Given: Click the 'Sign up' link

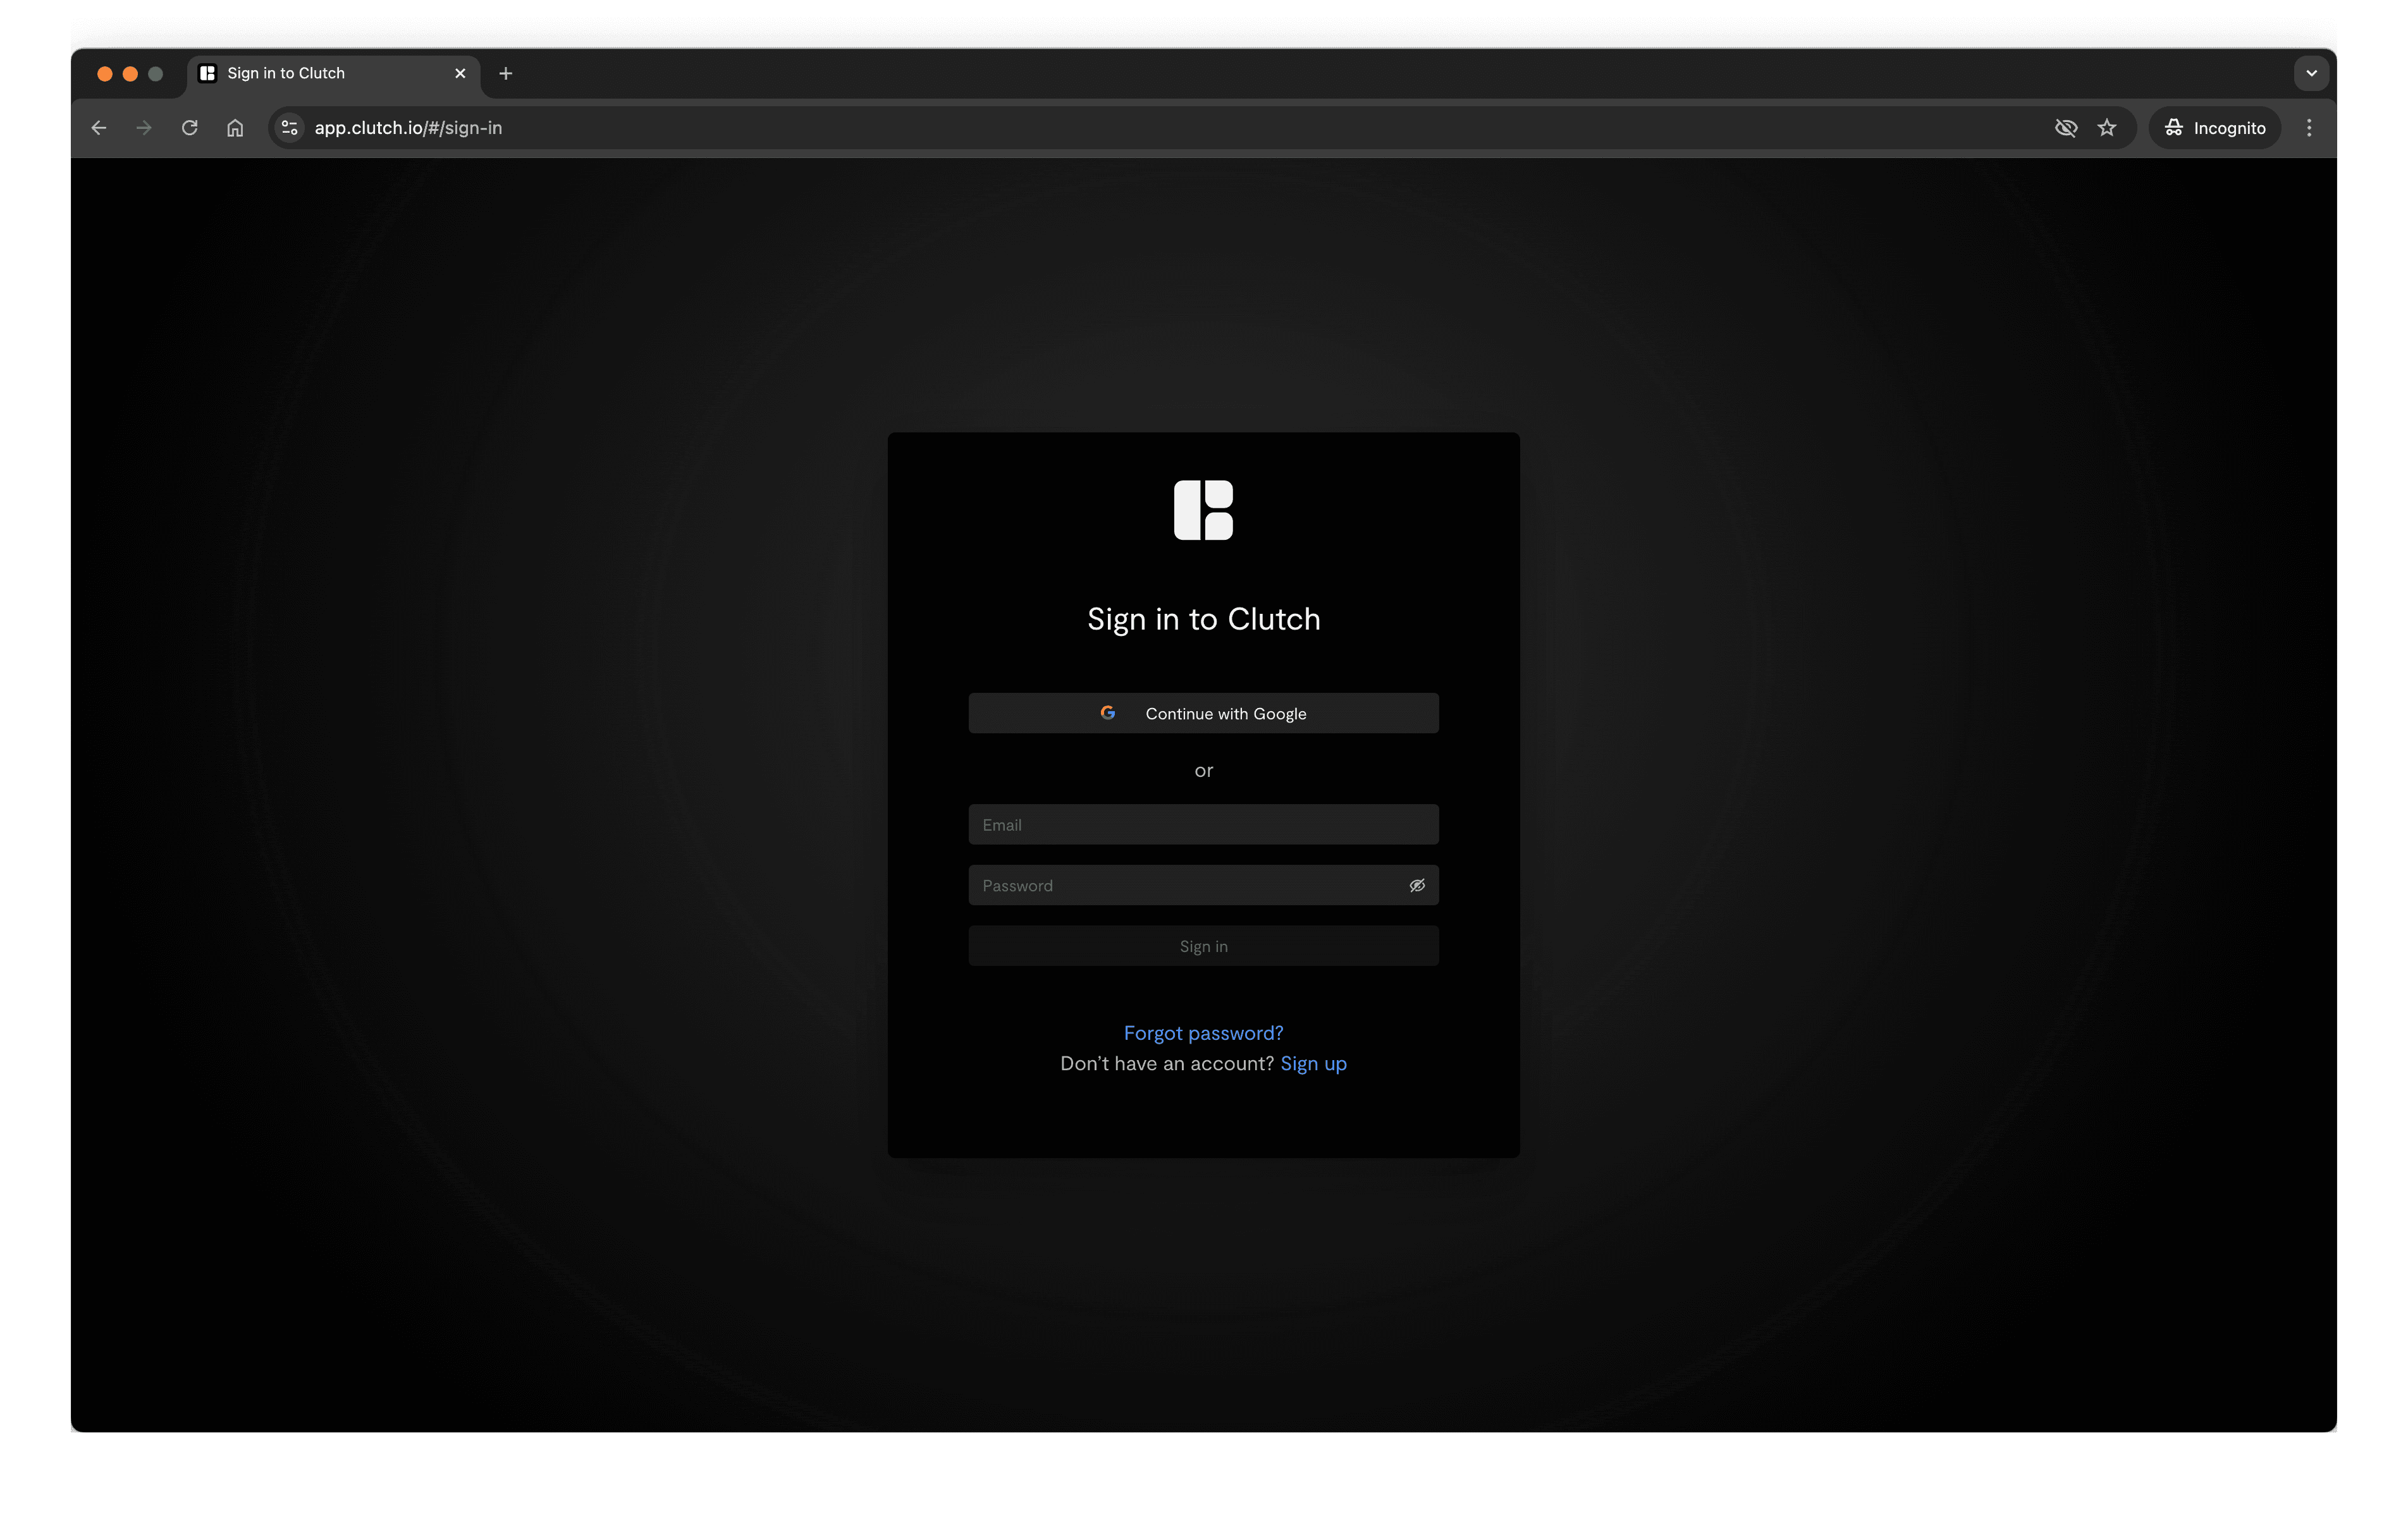Looking at the screenshot, I should (1315, 1061).
